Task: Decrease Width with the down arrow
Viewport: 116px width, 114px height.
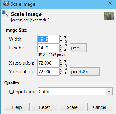Action: pos(61,41)
